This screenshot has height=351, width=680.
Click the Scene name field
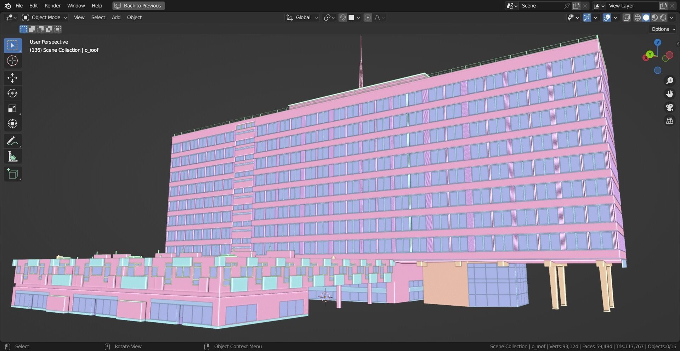point(541,6)
